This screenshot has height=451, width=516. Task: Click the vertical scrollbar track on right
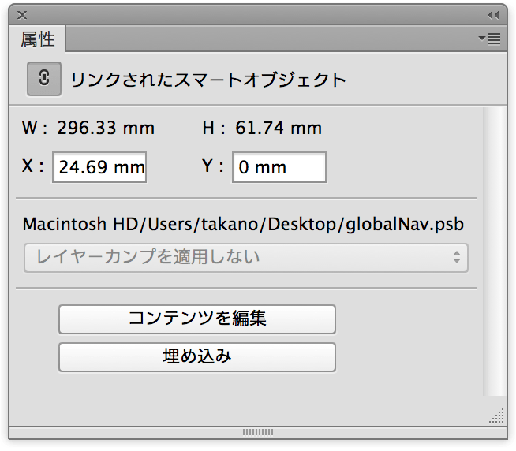(x=495, y=251)
